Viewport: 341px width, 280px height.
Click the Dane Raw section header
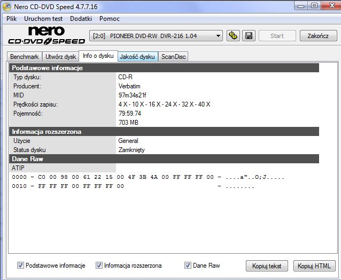pos(164,159)
